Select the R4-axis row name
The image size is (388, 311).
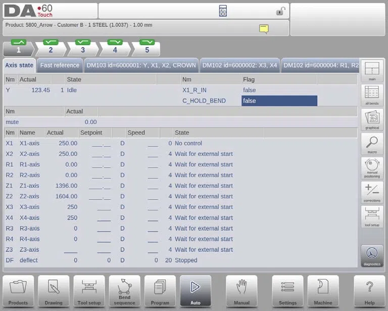[x=29, y=239]
